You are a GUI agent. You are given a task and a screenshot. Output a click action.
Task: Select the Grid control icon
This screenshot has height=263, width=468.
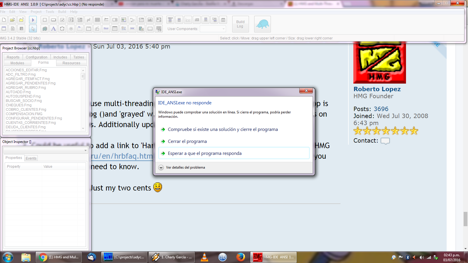[97, 20]
